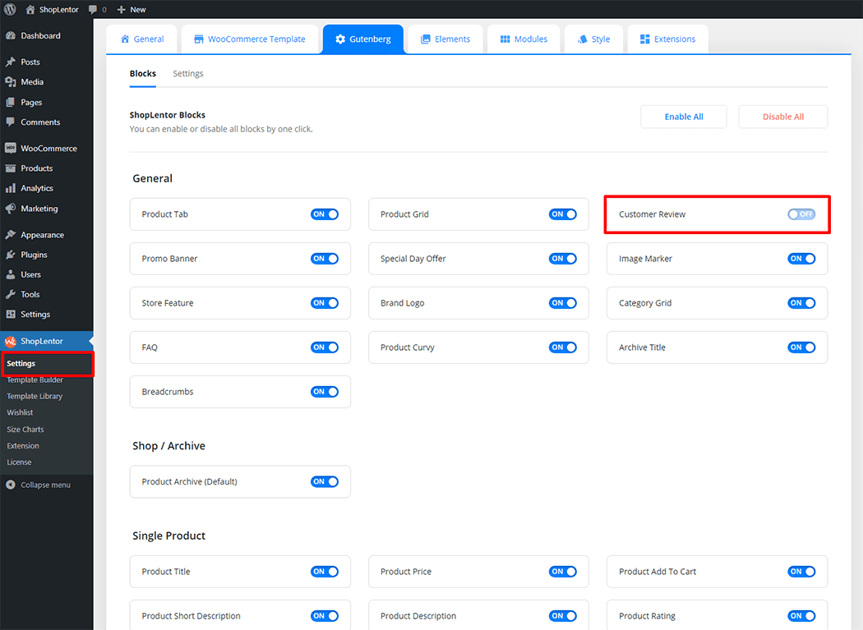
Task: Click the WooCommerce logo icon
Action: (11, 148)
